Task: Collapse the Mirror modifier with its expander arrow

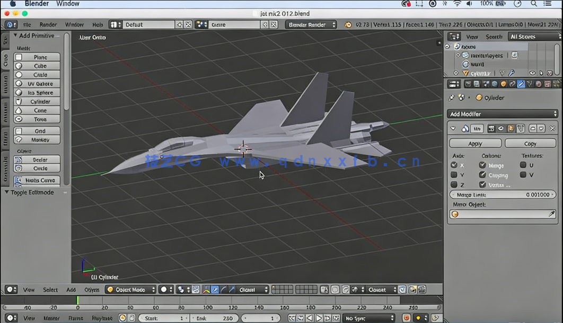Action: point(453,128)
